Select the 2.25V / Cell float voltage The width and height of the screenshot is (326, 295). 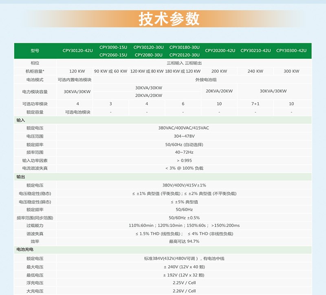point(184,283)
